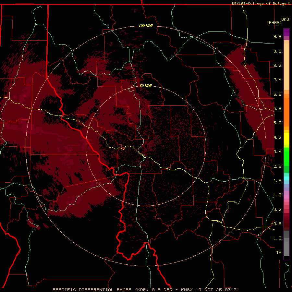Click the 9.8 value on the color scale
Viewport: 292px width, 292px height.
point(277,36)
